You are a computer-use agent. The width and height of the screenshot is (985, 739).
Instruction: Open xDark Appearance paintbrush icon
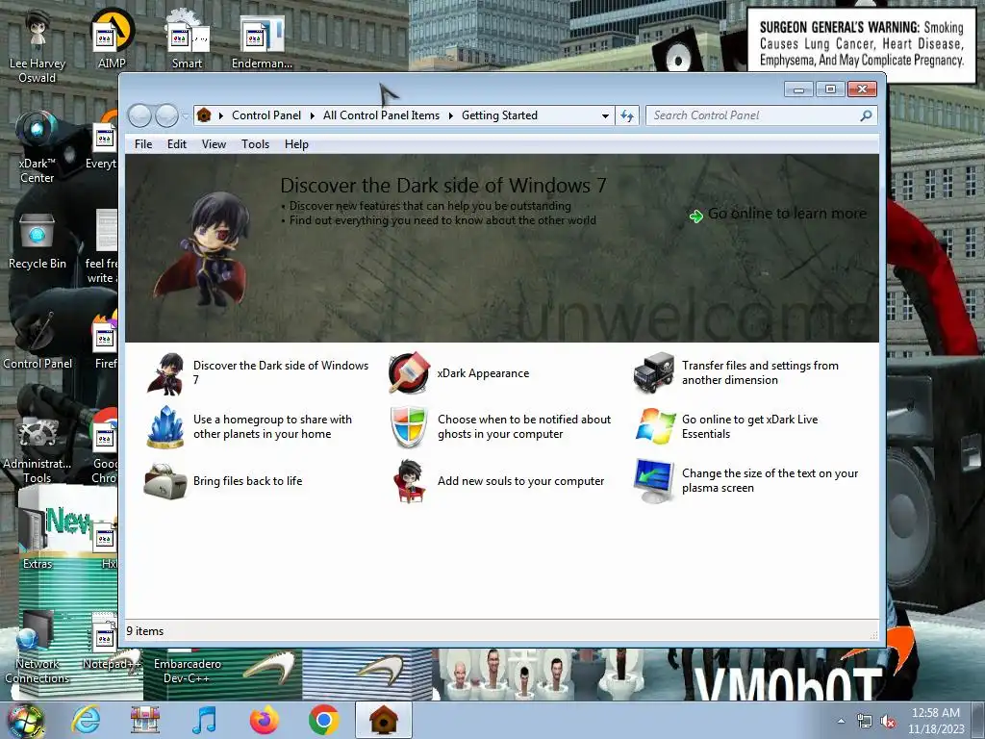coord(409,372)
